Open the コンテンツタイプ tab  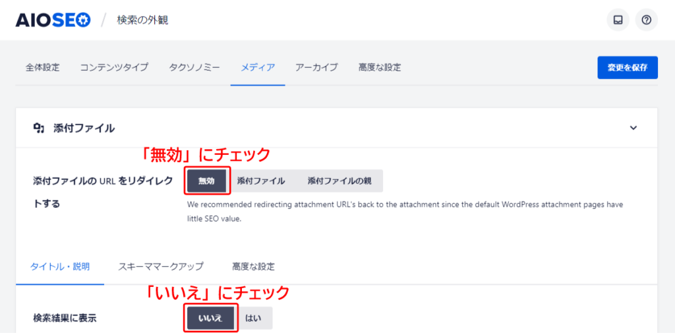(114, 67)
